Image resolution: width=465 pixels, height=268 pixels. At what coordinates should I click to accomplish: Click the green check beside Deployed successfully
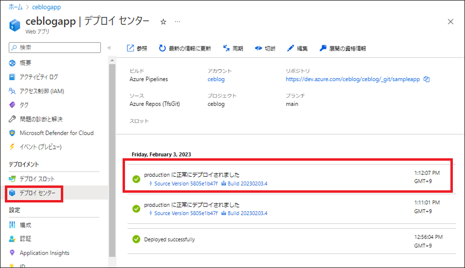(136, 239)
